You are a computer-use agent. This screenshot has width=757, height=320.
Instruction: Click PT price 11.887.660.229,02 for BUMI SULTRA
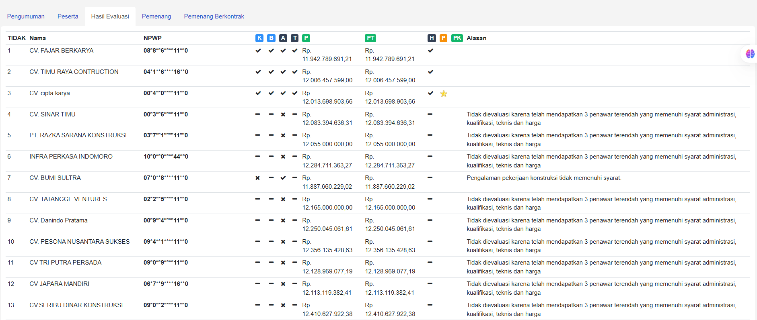(390, 187)
